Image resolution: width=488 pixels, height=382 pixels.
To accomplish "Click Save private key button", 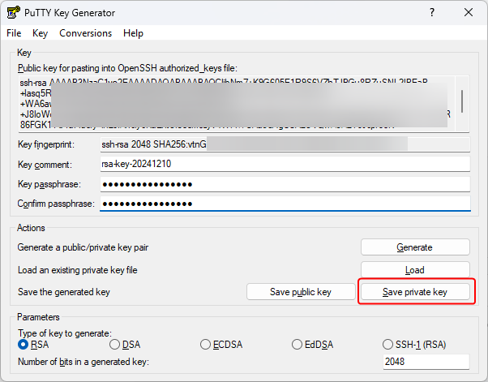I will click(x=415, y=292).
